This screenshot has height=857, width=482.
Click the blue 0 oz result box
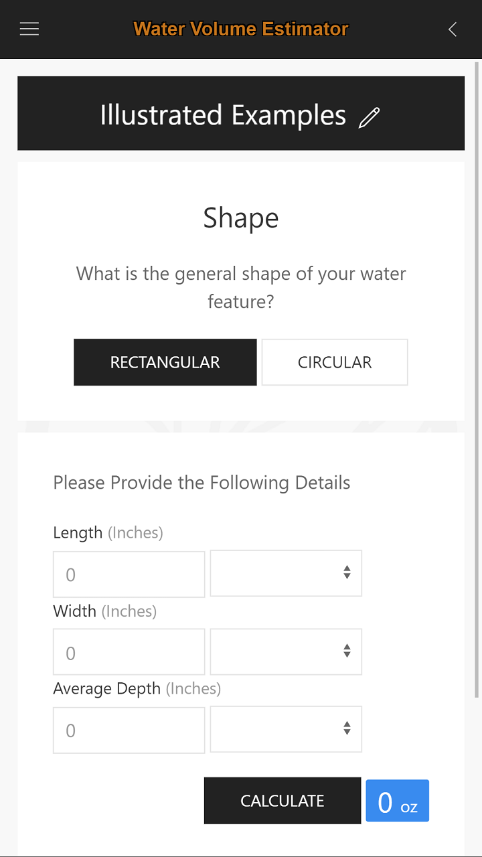tap(397, 800)
